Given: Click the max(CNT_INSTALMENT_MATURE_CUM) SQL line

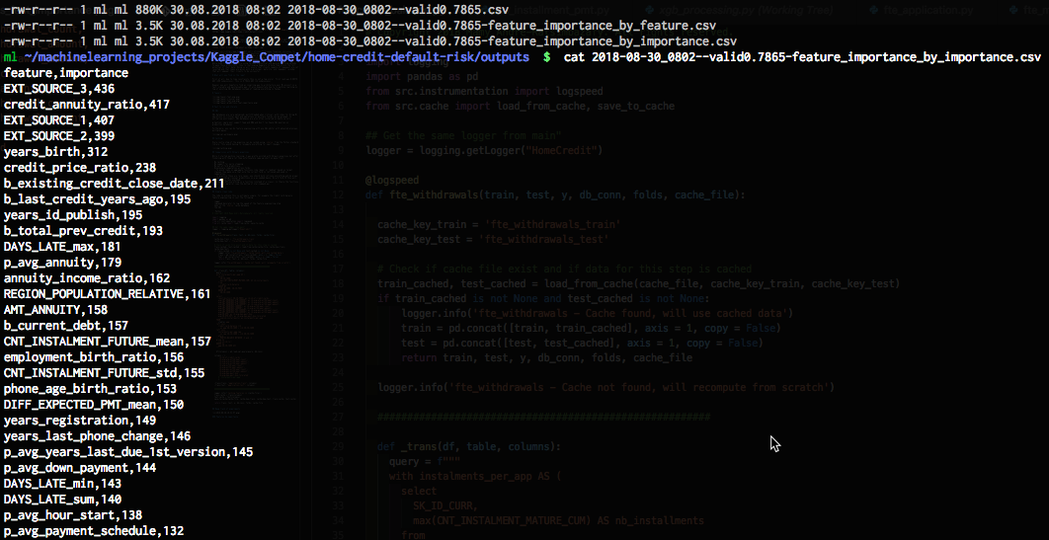Looking at the screenshot, I should 559,520.
